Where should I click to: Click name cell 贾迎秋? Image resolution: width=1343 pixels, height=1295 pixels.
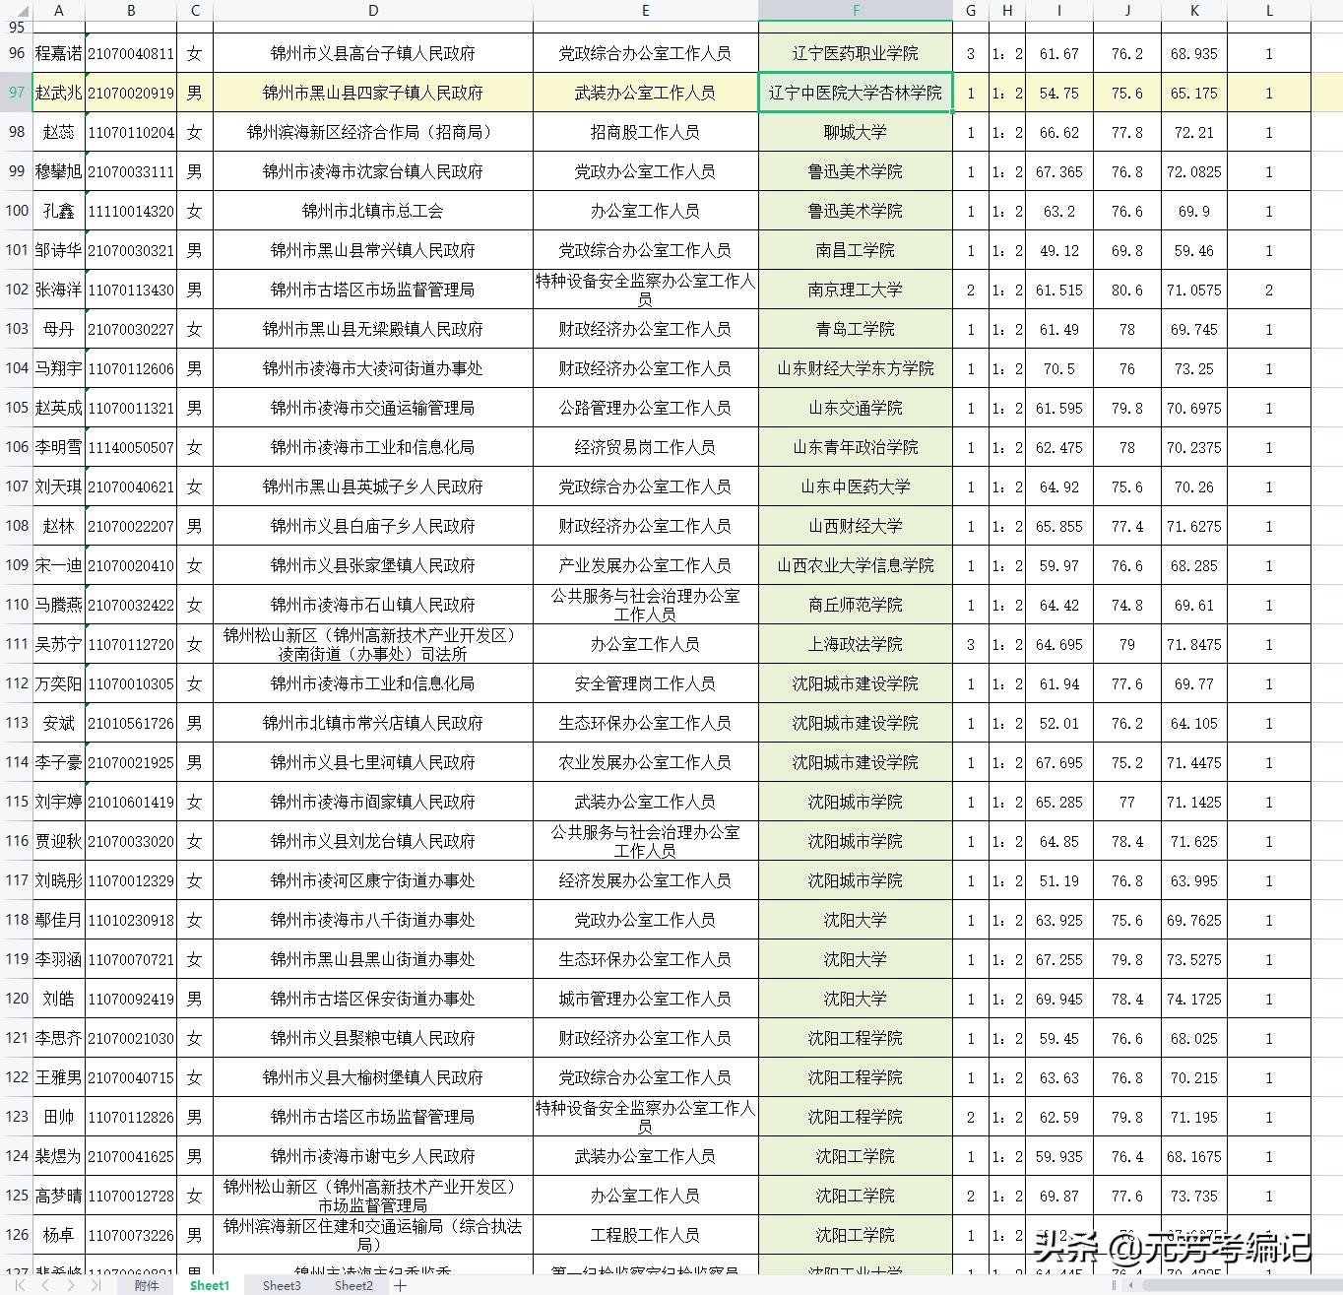point(59,841)
